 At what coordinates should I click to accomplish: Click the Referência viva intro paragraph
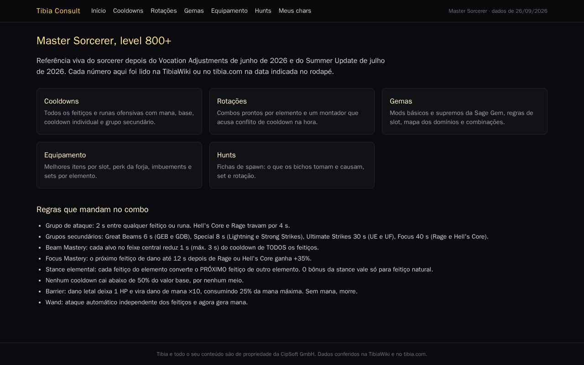(210, 66)
